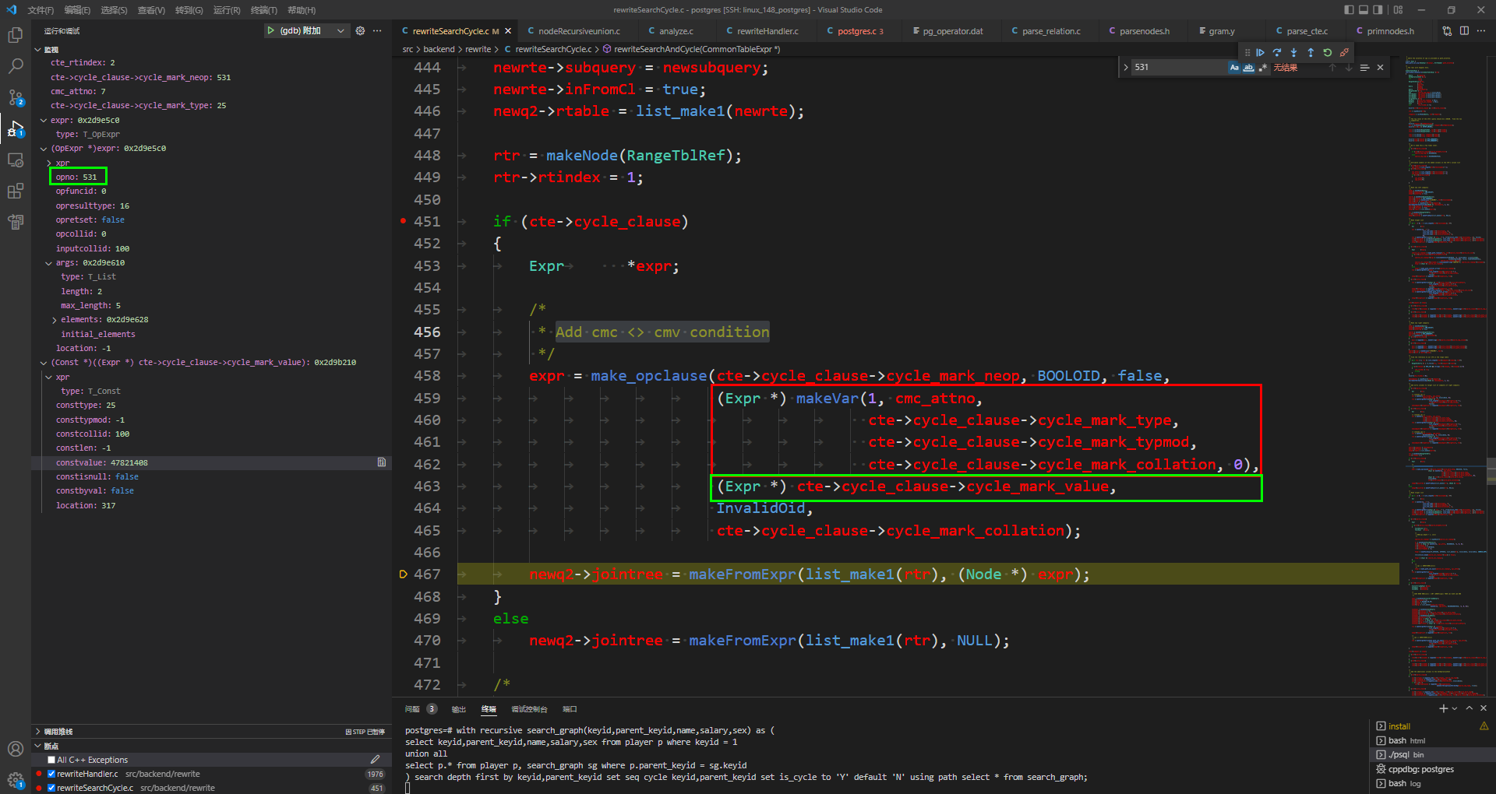Switch to the nodeRecursiveunion.c tab
Screen dimensions: 1496x794
[578, 31]
